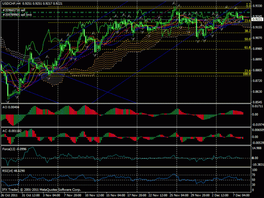This screenshot has width=264, height=198.
Task: Click the RSI scale value 70
Action: click(x=253, y=175)
